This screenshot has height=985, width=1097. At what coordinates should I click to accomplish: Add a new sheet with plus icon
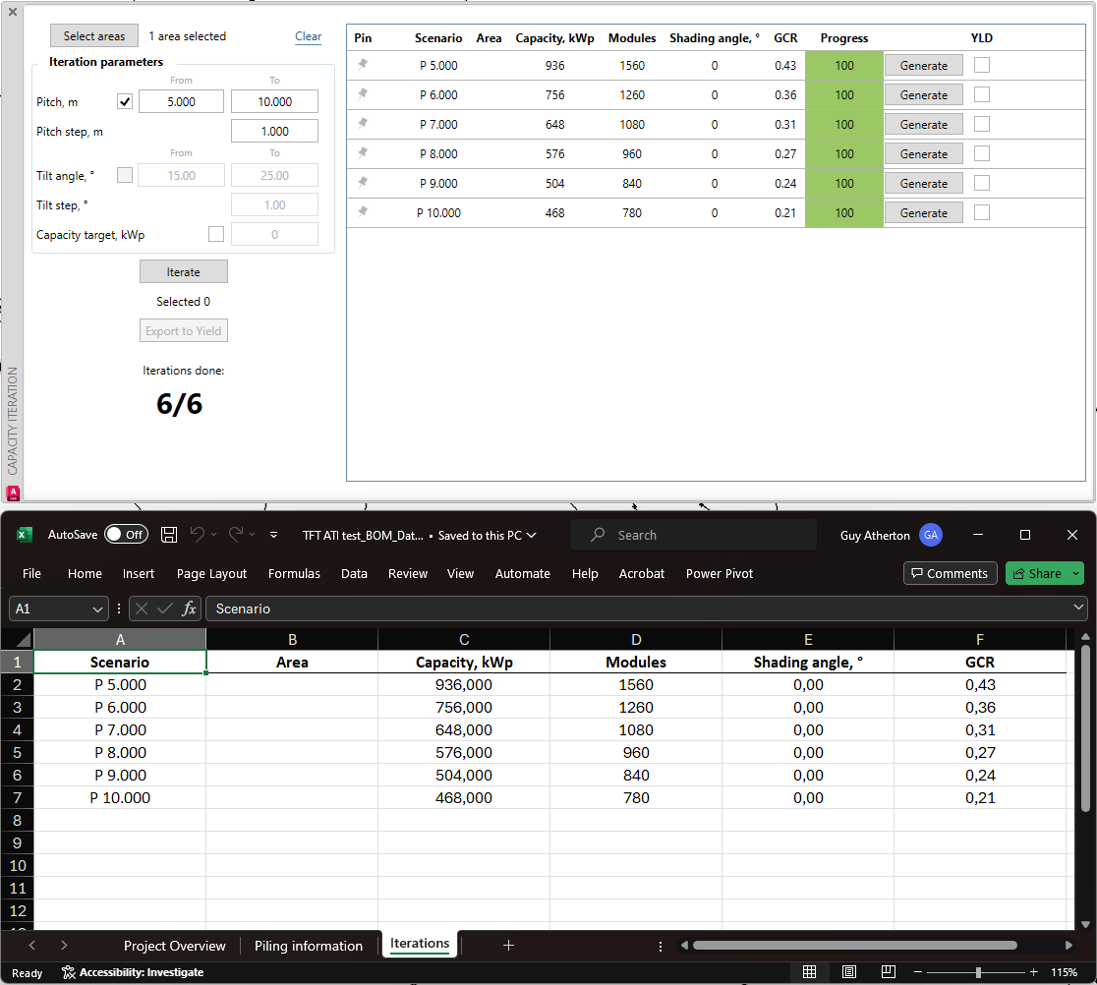tap(508, 946)
